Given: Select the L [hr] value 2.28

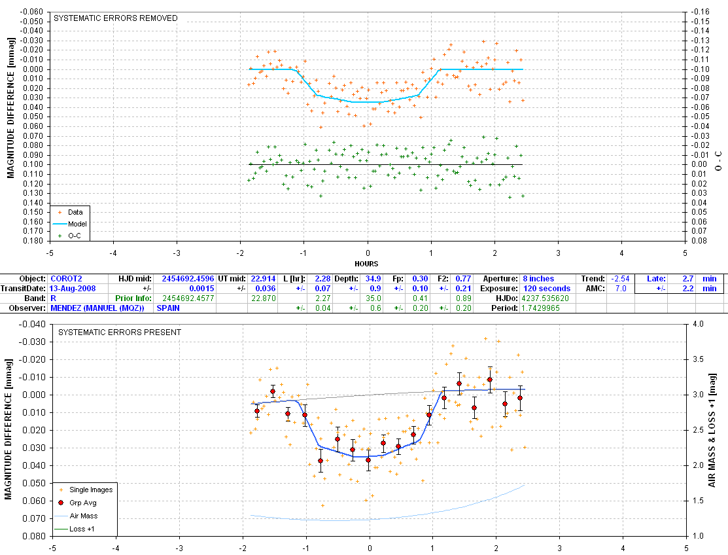Looking at the screenshot, I should [x=322, y=279].
